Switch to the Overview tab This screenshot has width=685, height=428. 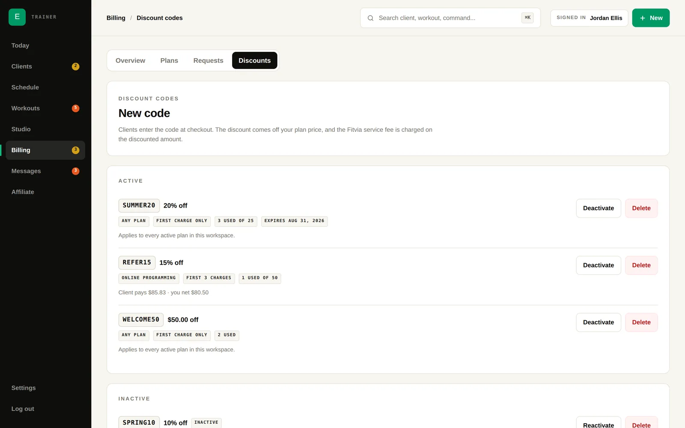[x=130, y=60]
